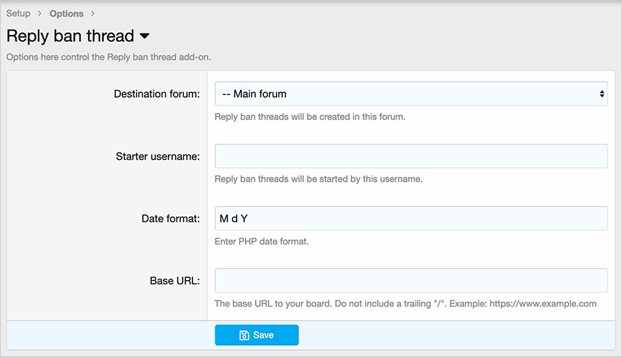
Task: Click the chevron between Setup and Options
Action: pos(40,13)
